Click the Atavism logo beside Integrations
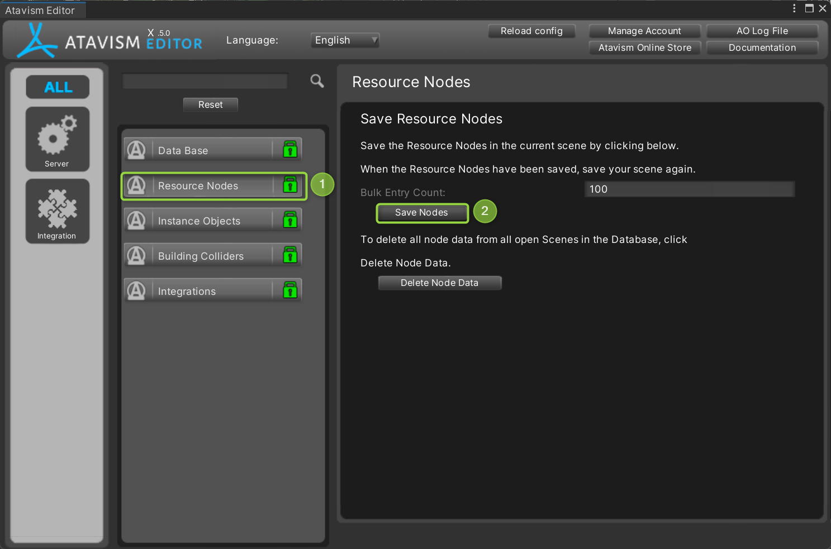 136,290
